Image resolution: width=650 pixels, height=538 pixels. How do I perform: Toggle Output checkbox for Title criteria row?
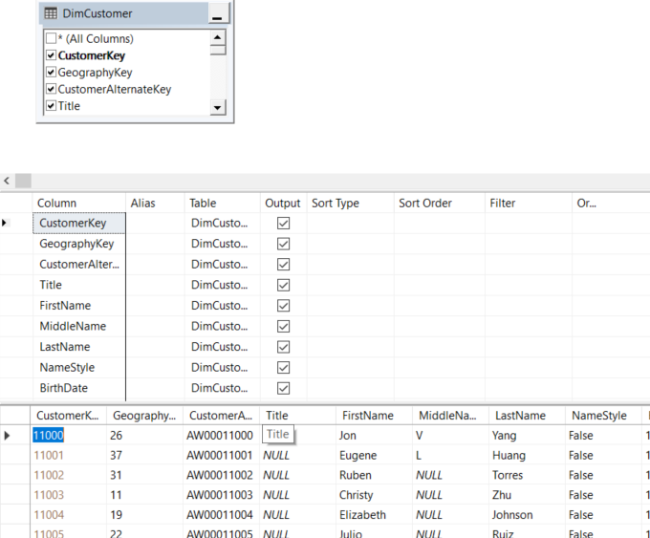(283, 285)
